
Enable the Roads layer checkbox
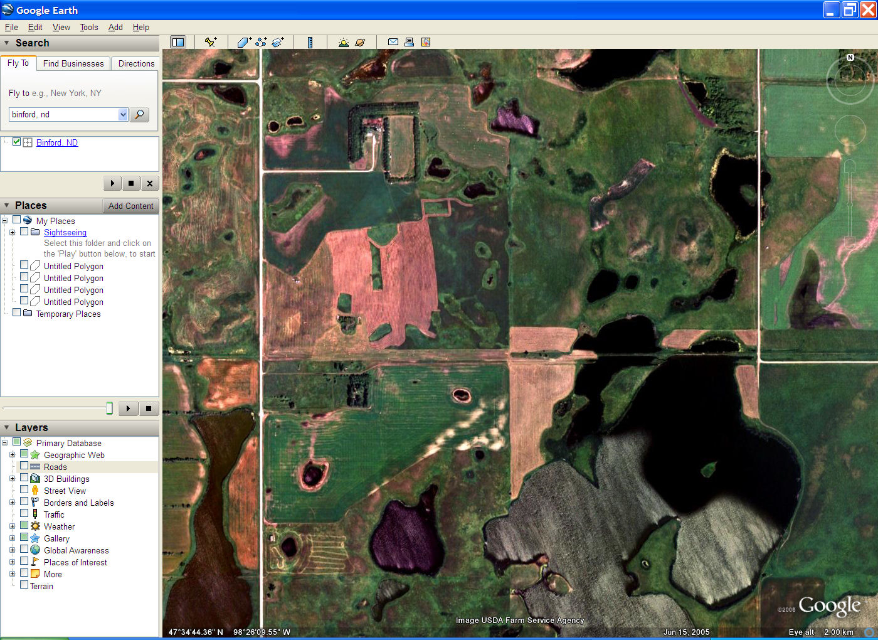(x=24, y=466)
